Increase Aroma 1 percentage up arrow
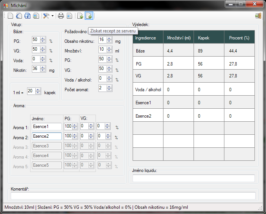This screenshot has width=266, height=214. click(107, 125)
